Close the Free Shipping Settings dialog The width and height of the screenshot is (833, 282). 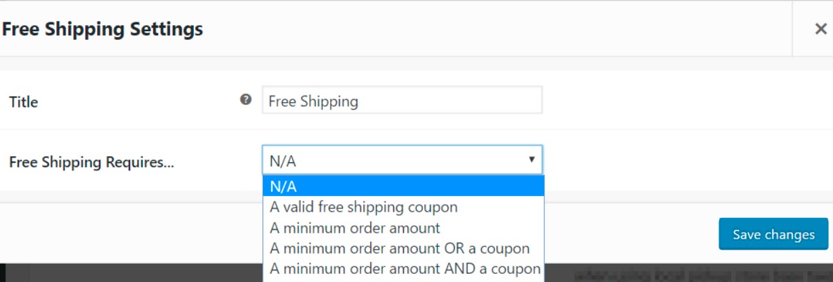pos(820,29)
